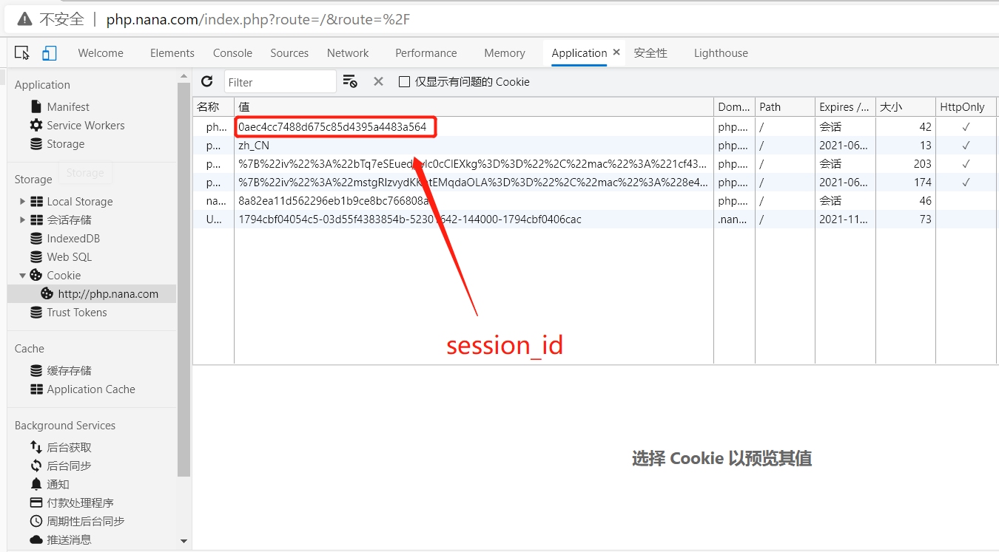Toggle the device toolbar icon

pyautogui.click(x=49, y=52)
